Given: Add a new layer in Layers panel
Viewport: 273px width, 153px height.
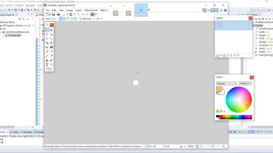Looking at the screenshot, I should click(x=217, y=55).
